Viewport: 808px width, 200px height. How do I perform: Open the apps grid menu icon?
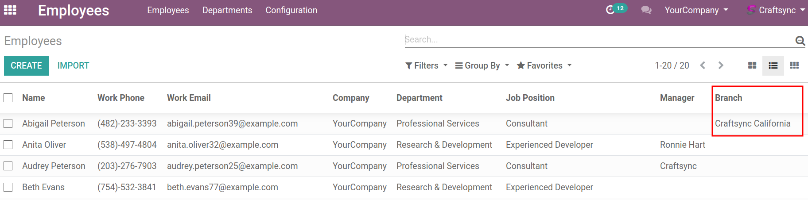point(10,10)
